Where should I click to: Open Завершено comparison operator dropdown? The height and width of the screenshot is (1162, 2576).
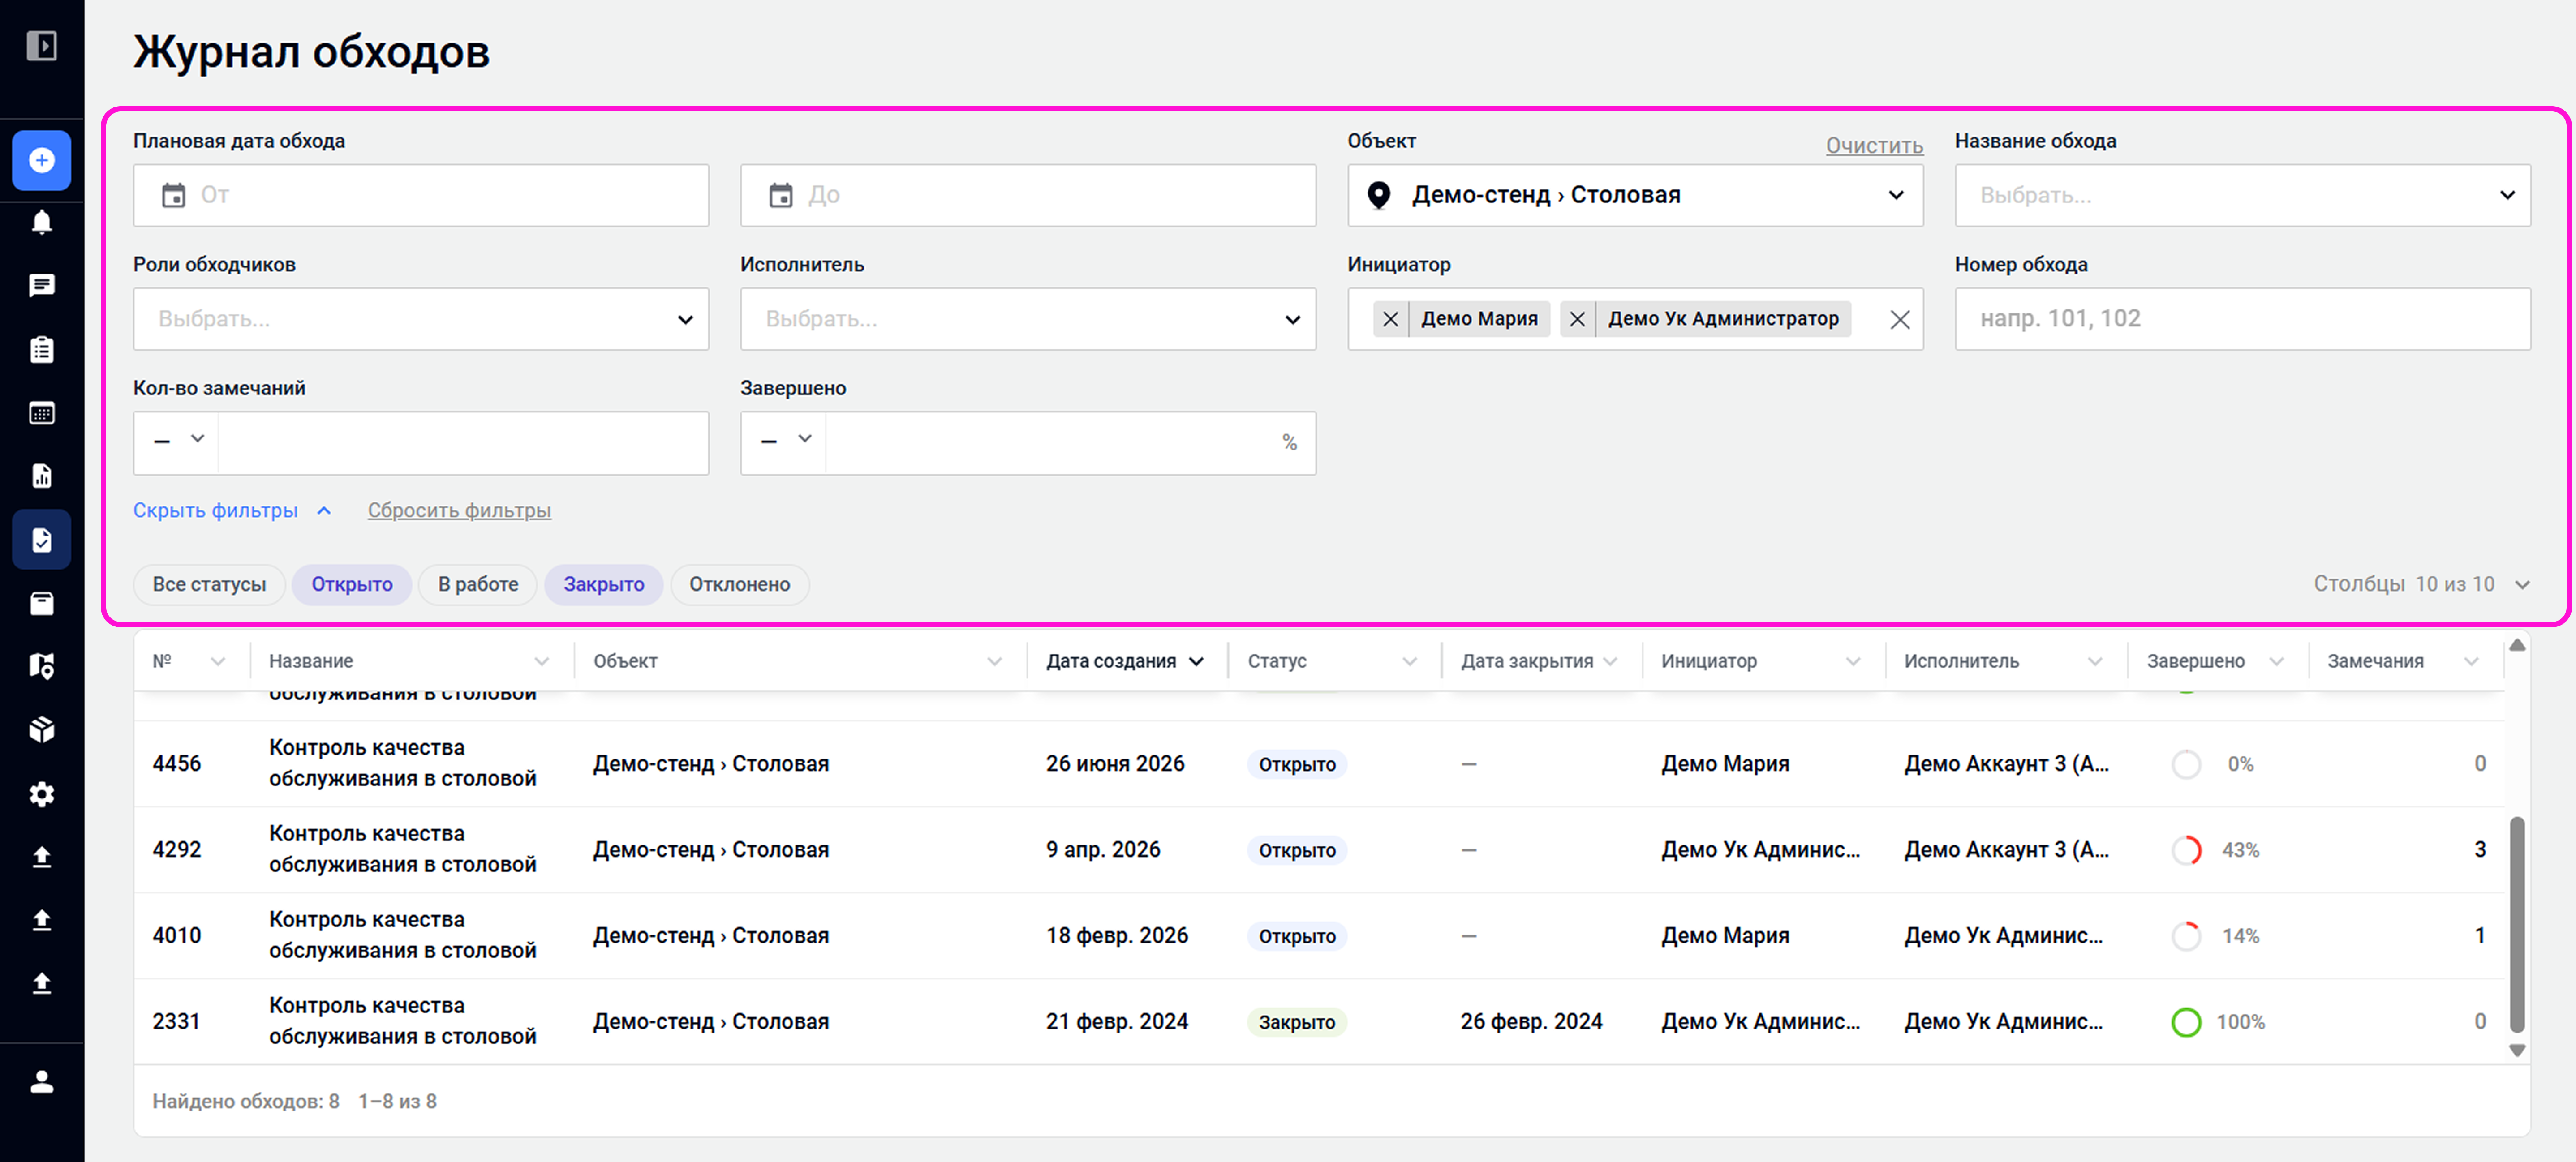[785, 440]
